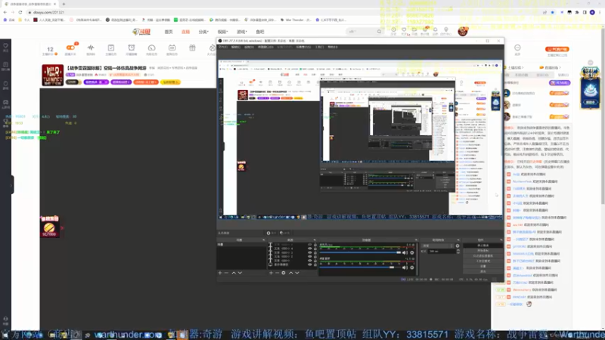
Task: Toggle the orange live switch in streamer toolbar
Action: pyautogui.click(x=70, y=48)
